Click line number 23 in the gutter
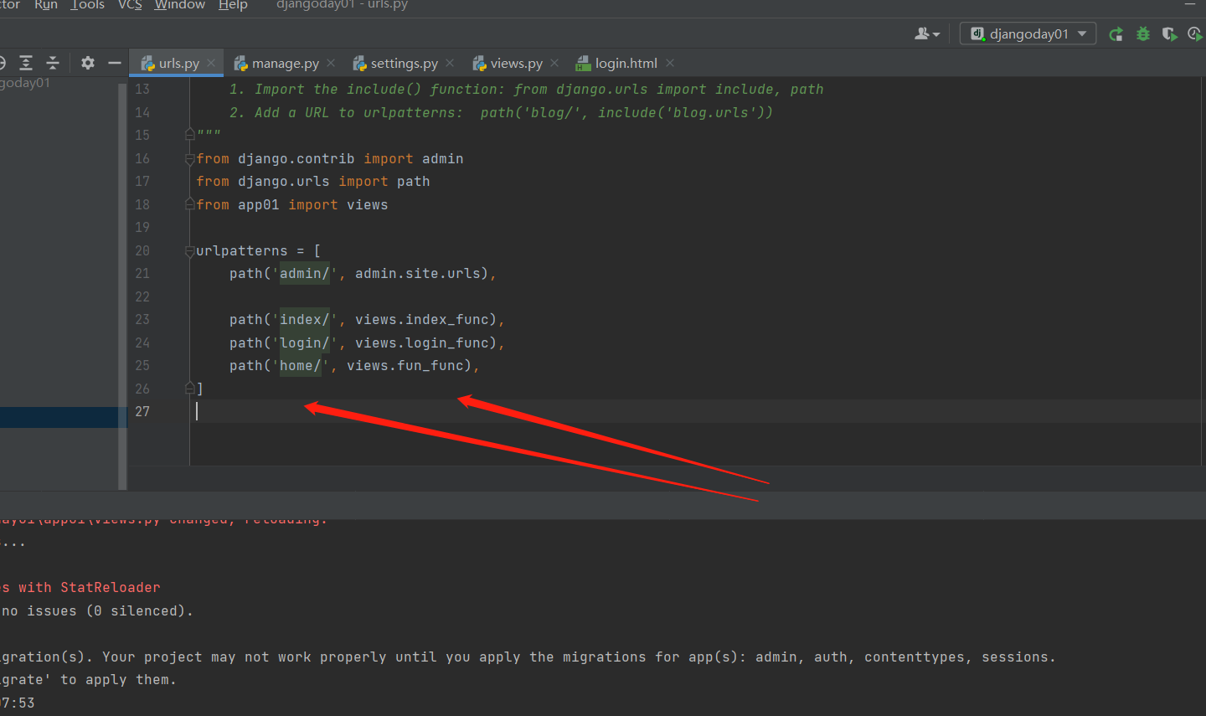Viewport: 1206px width, 716px height. coord(142,320)
